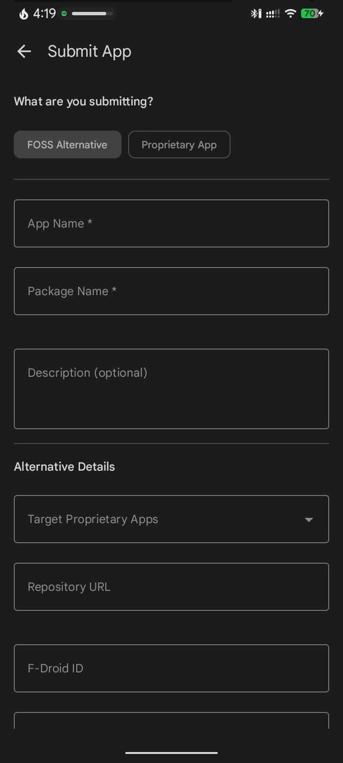Click the optional Description field
The width and height of the screenshot is (343, 763).
(171, 389)
